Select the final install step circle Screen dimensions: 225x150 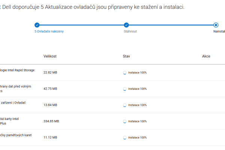[216, 25]
